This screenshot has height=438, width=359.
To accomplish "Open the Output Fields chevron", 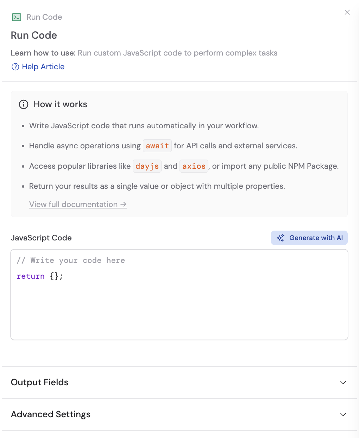I will [x=343, y=382].
